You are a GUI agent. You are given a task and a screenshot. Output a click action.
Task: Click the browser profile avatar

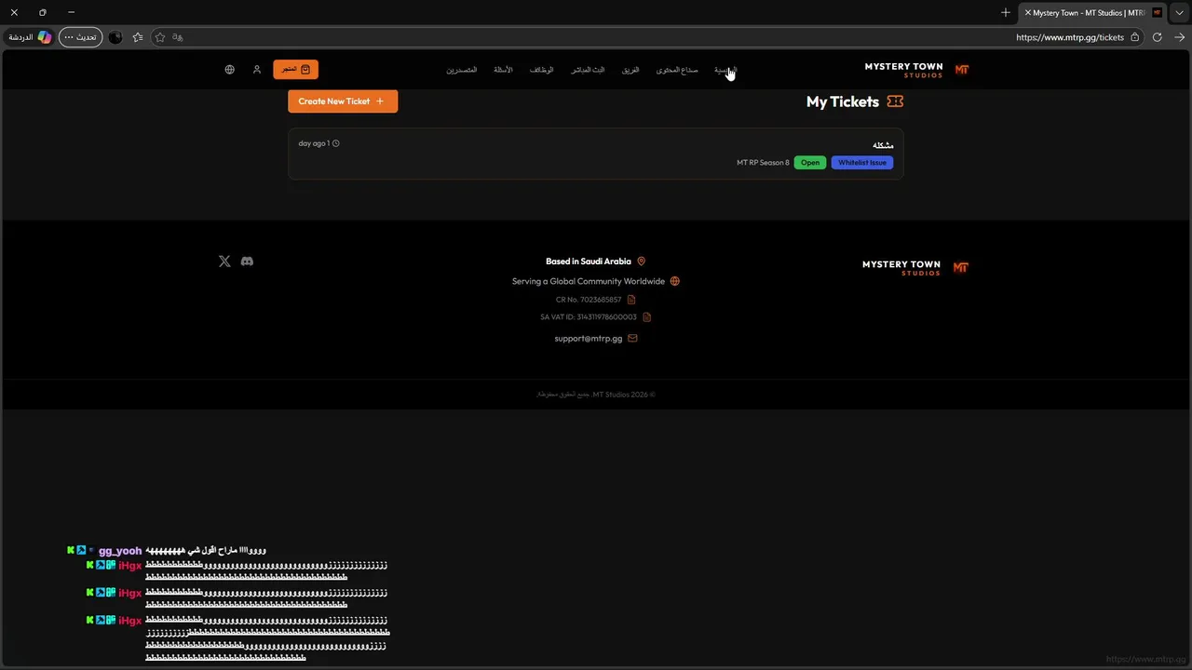(115, 37)
